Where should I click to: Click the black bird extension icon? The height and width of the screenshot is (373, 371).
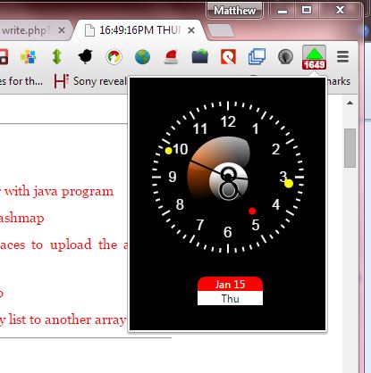click(x=85, y=56)
